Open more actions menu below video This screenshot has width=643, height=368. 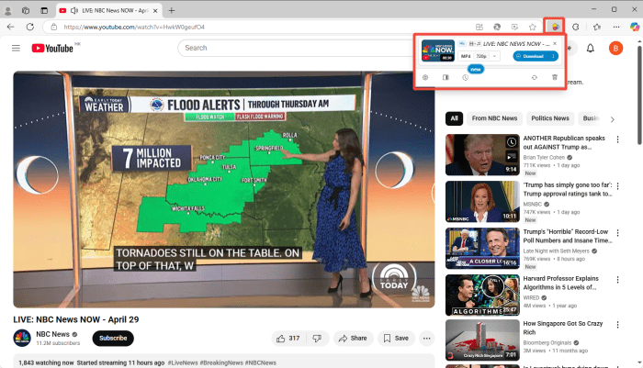tap(426, 338)
